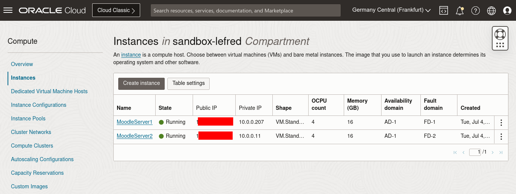Screen dimensions: 516x194
Task: Open actions menu for MoodleServer1 row
Action: 501,122
